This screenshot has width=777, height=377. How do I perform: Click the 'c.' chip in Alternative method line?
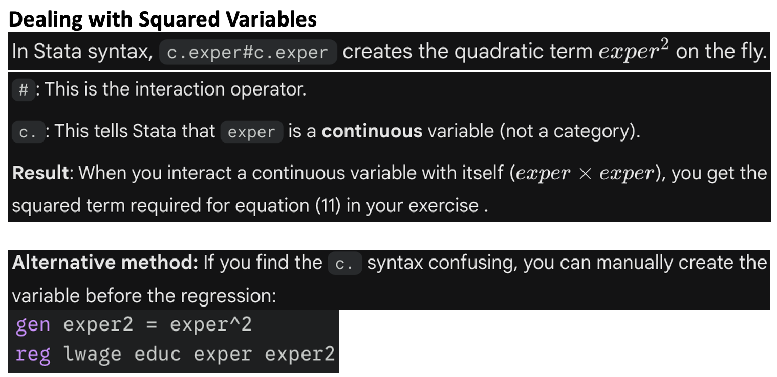click(x=344, y=263)
